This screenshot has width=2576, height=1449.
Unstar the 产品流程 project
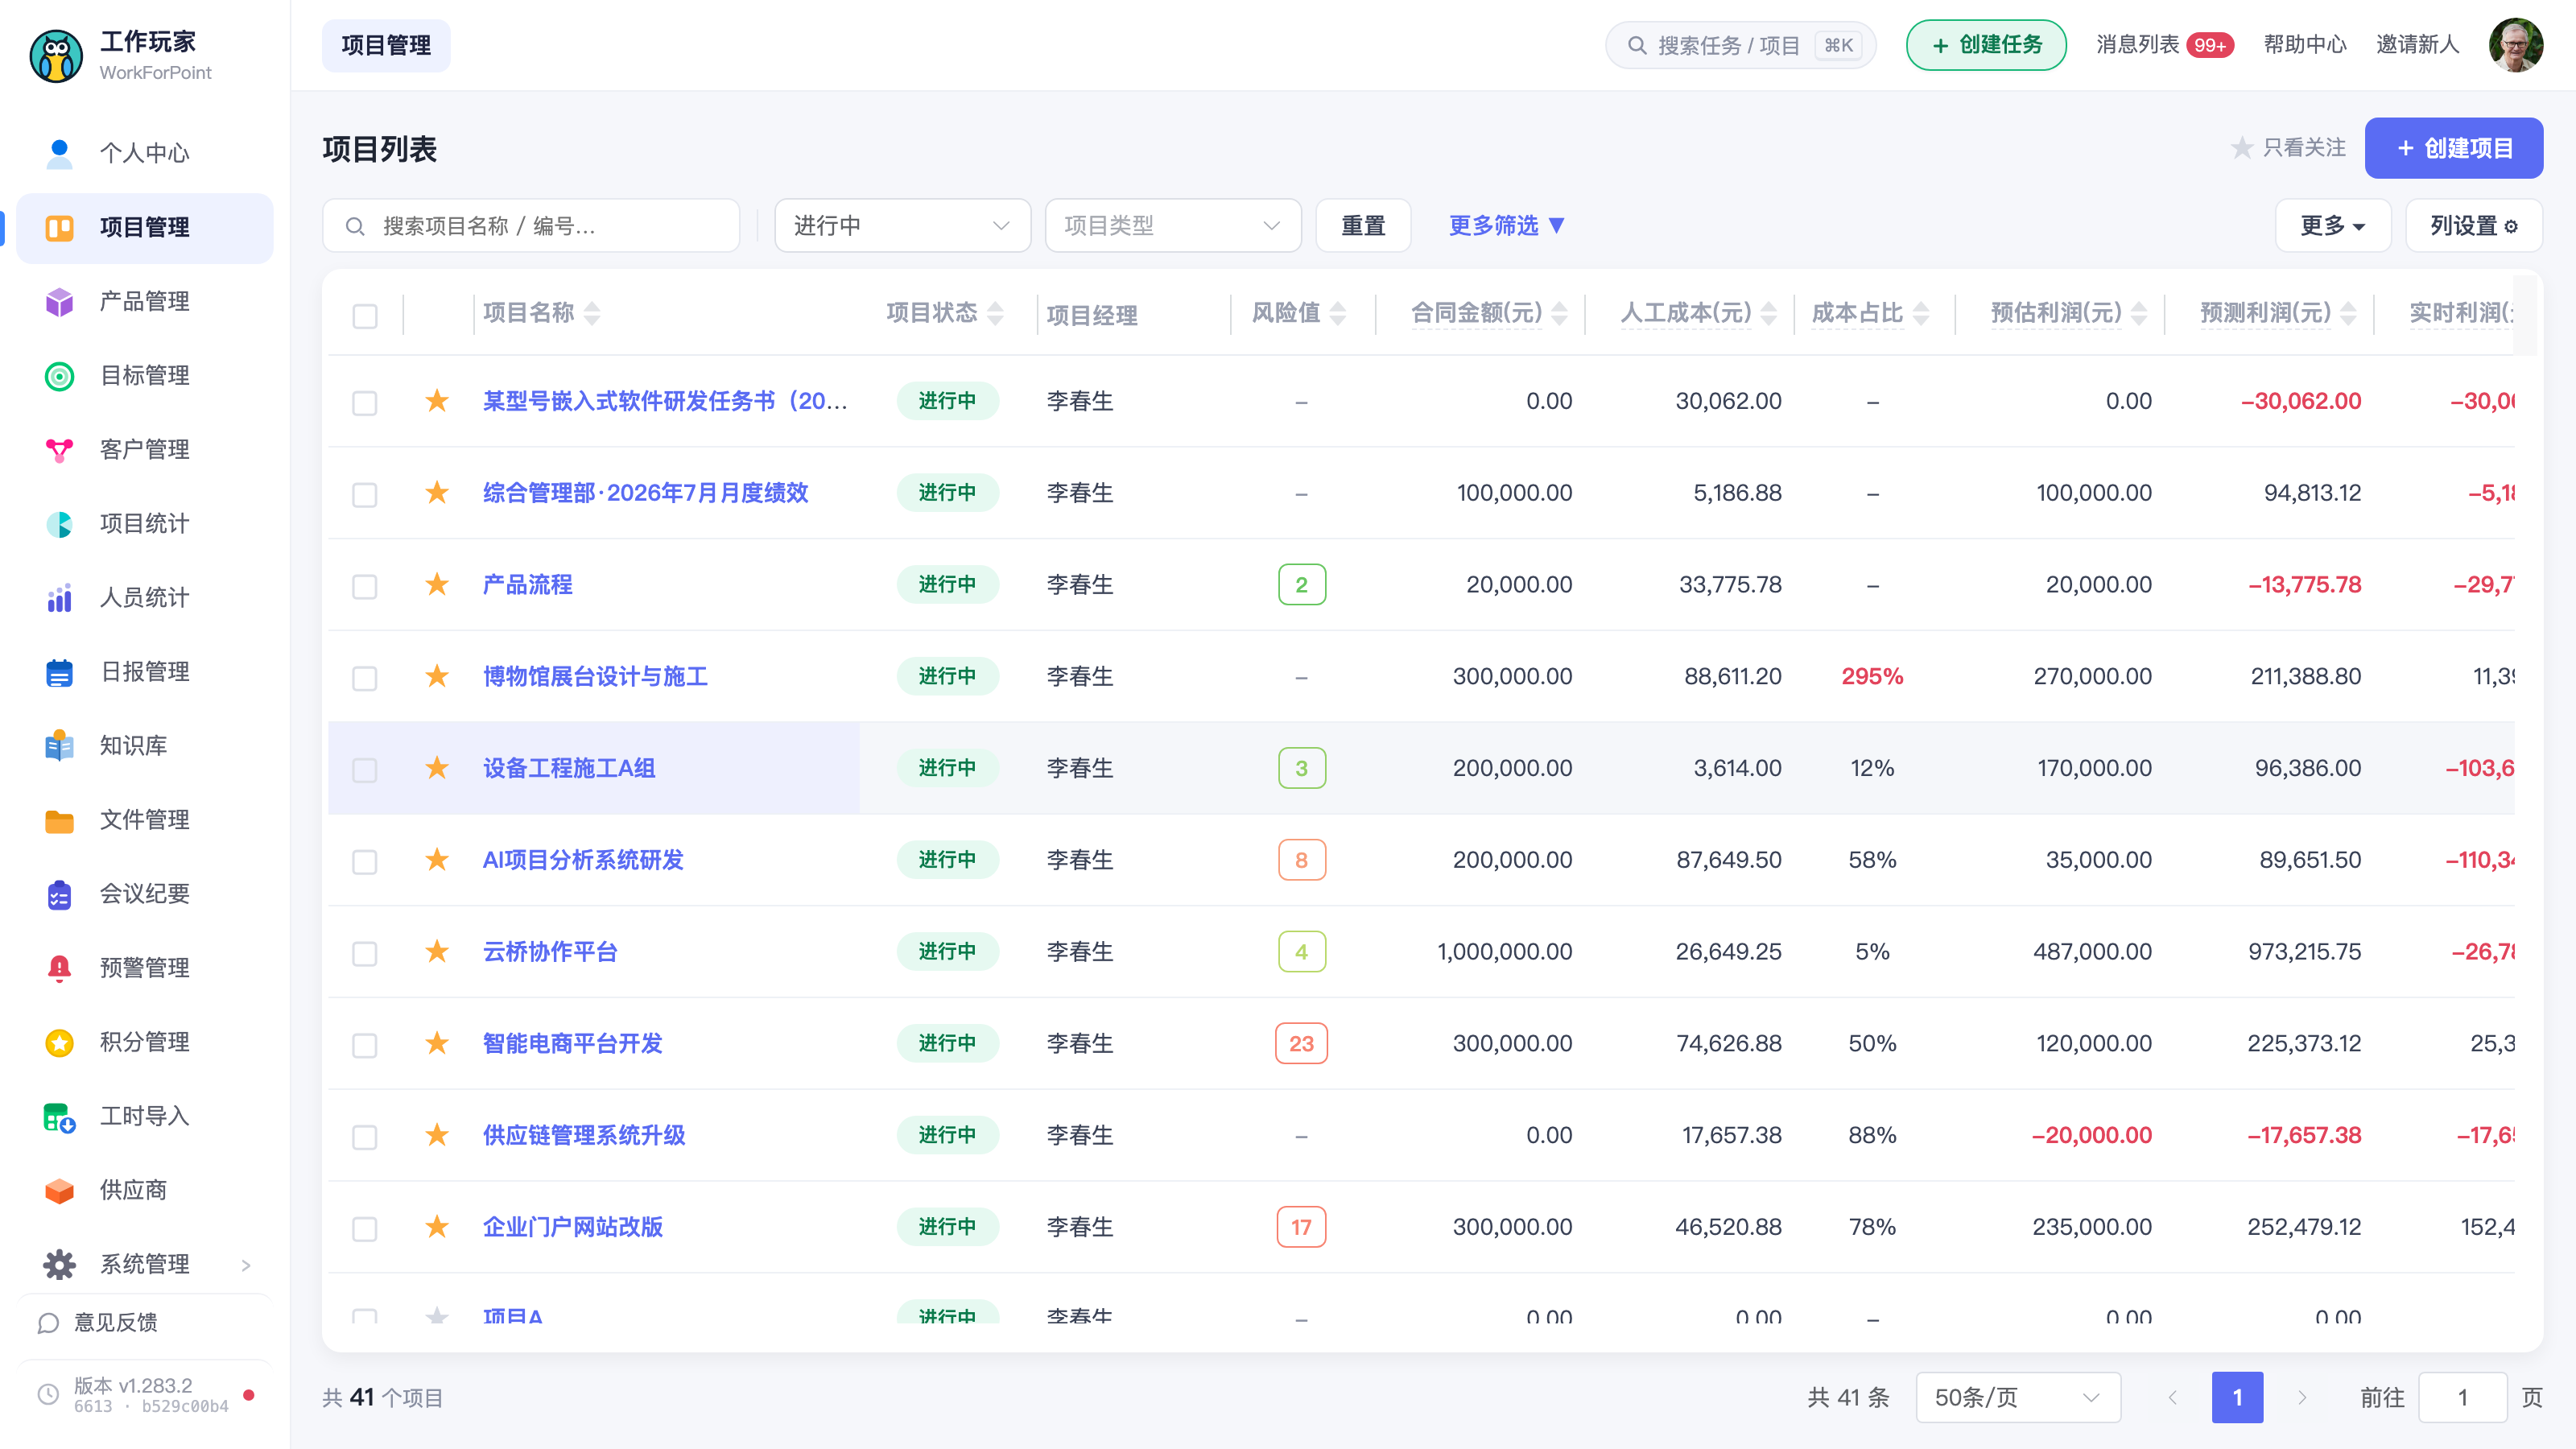[x=437, y=584]
